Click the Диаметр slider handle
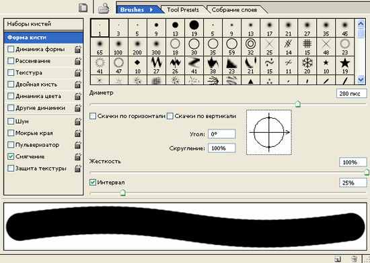 298,104
